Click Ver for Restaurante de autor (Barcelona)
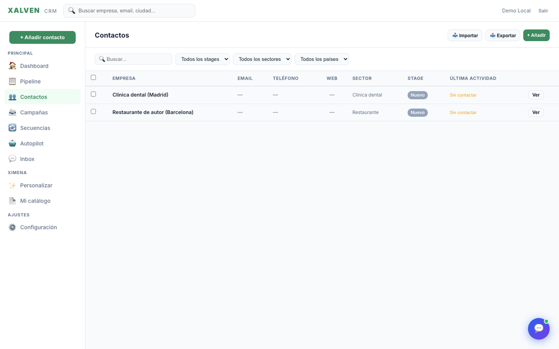This screenshot has height=349, width=559. coord(536,112)
